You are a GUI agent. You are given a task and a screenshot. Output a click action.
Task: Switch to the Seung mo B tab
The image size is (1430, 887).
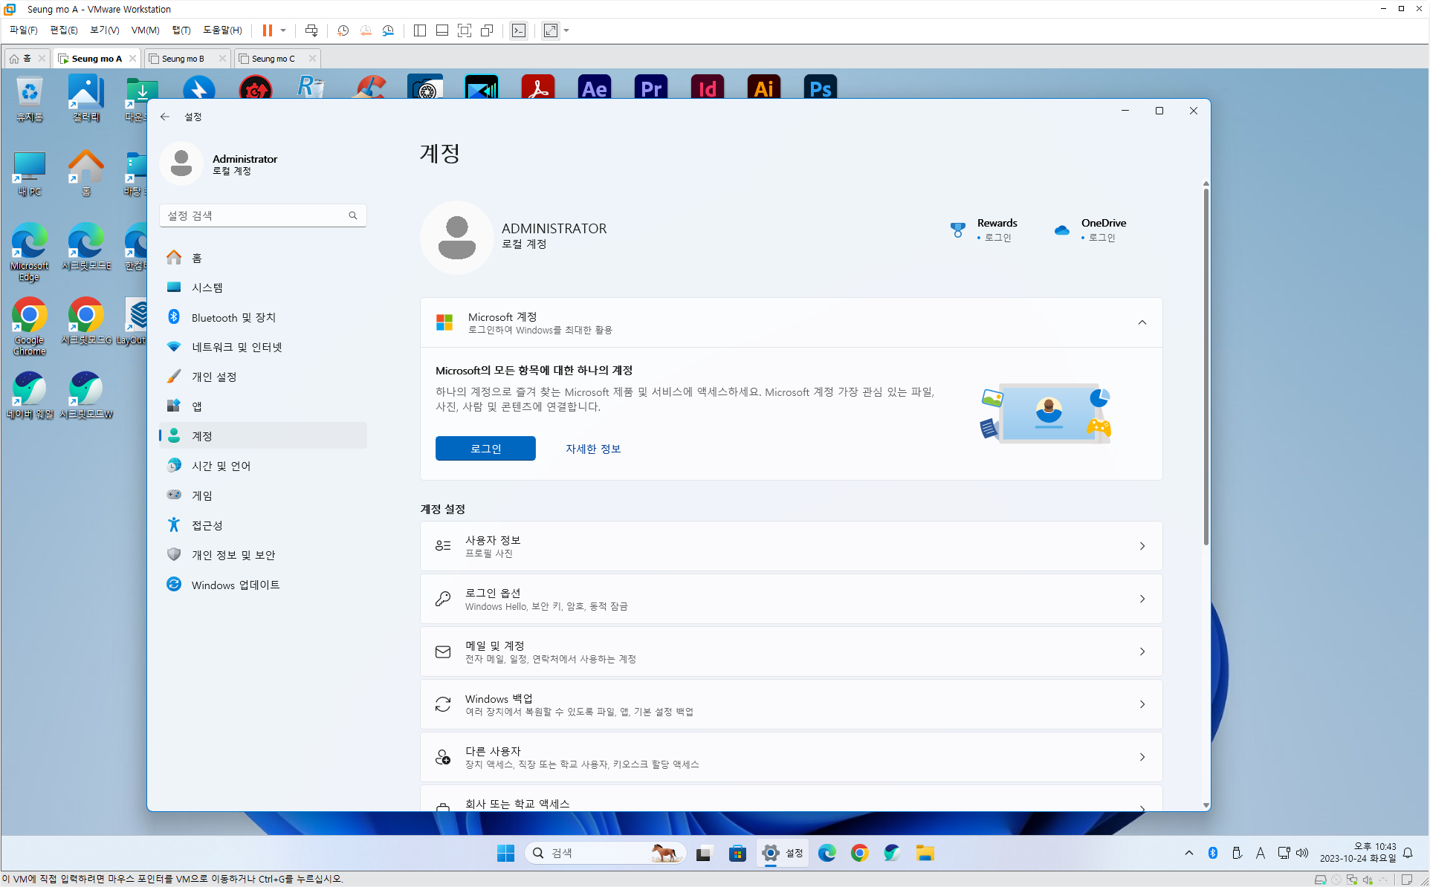click(x=183, y=59)
